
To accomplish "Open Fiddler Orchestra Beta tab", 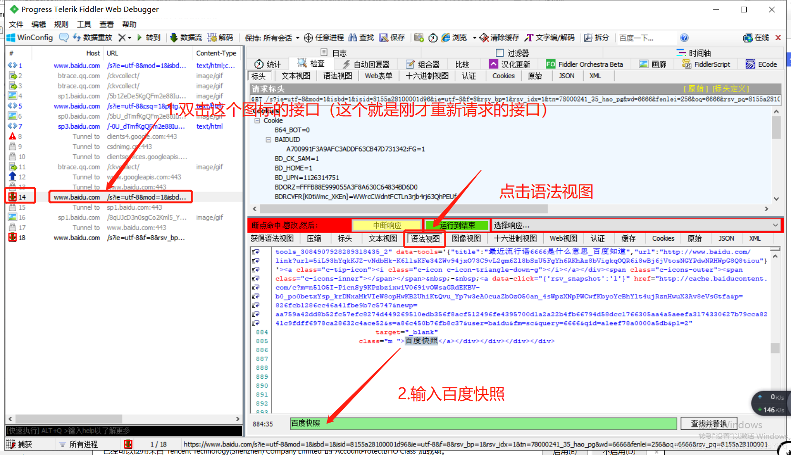I will pos(585,64).
